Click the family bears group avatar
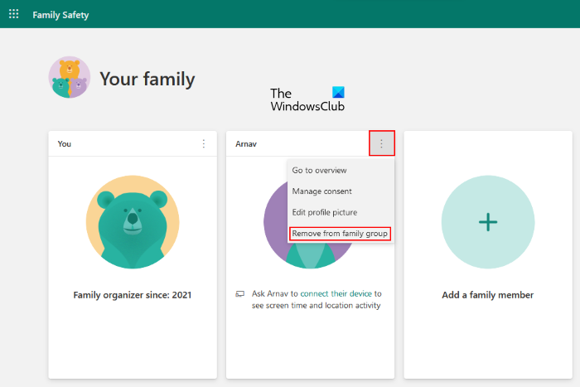Screen dimensions: 580x387 click(70, 78)
